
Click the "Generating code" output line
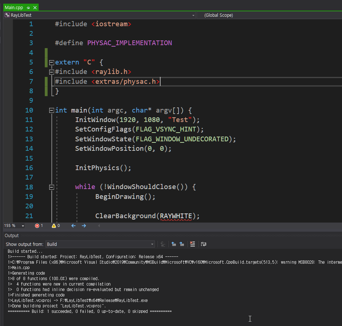point(26,273)
